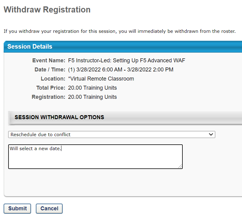This screenshot has width=242, height=217.
Task: Click the 'Date / Time:' label
Action: pyautogui.click(x=50, y=70)
